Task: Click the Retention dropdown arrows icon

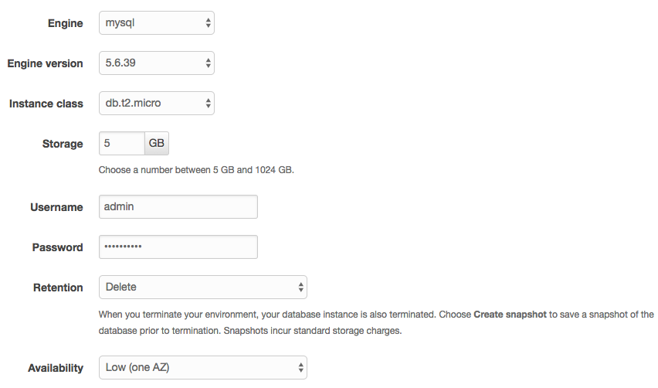Action: [x=301, y=288]
